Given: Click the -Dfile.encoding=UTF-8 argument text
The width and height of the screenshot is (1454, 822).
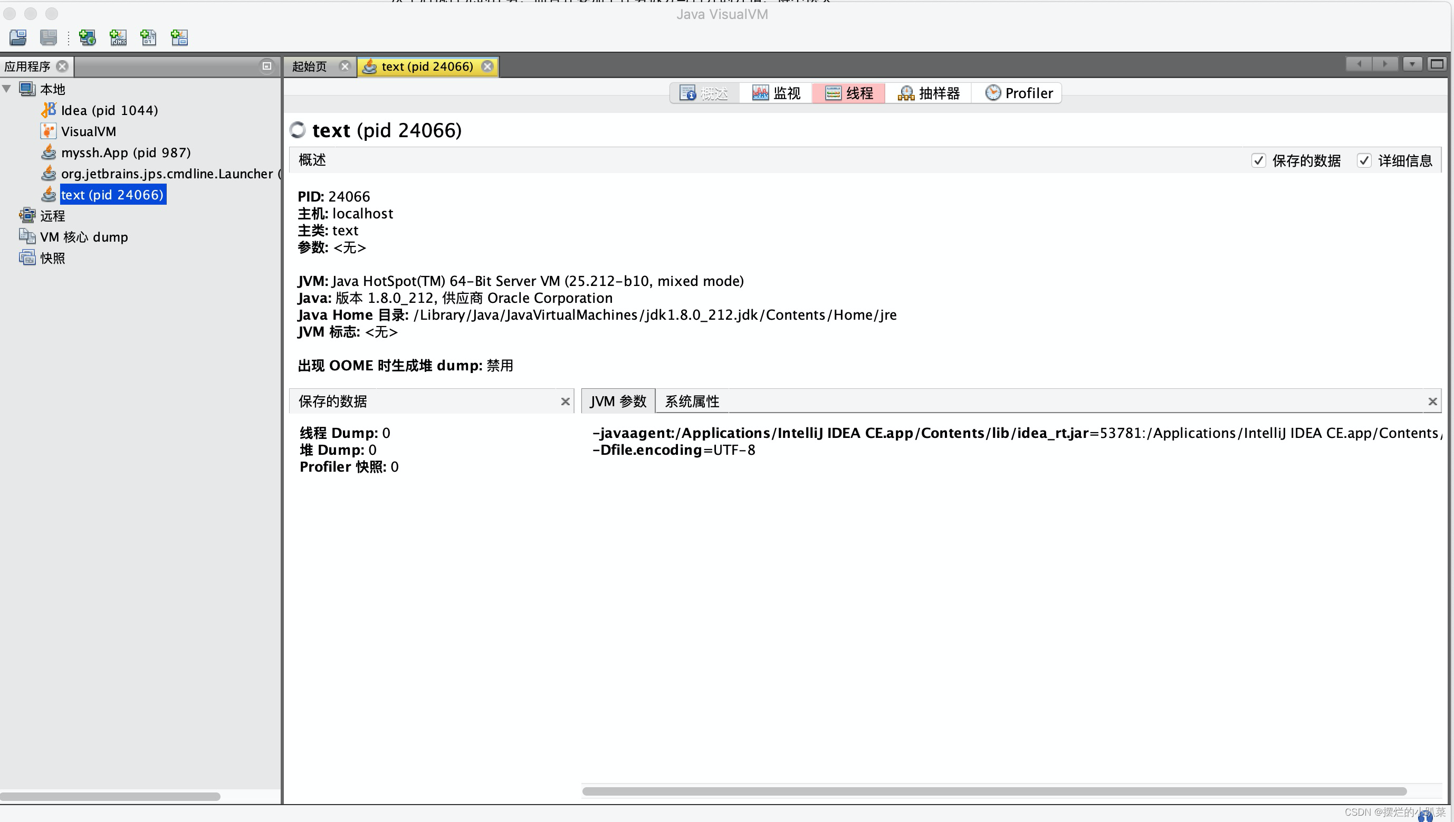Looking at the screenshot, I should [x=674, y=450].
